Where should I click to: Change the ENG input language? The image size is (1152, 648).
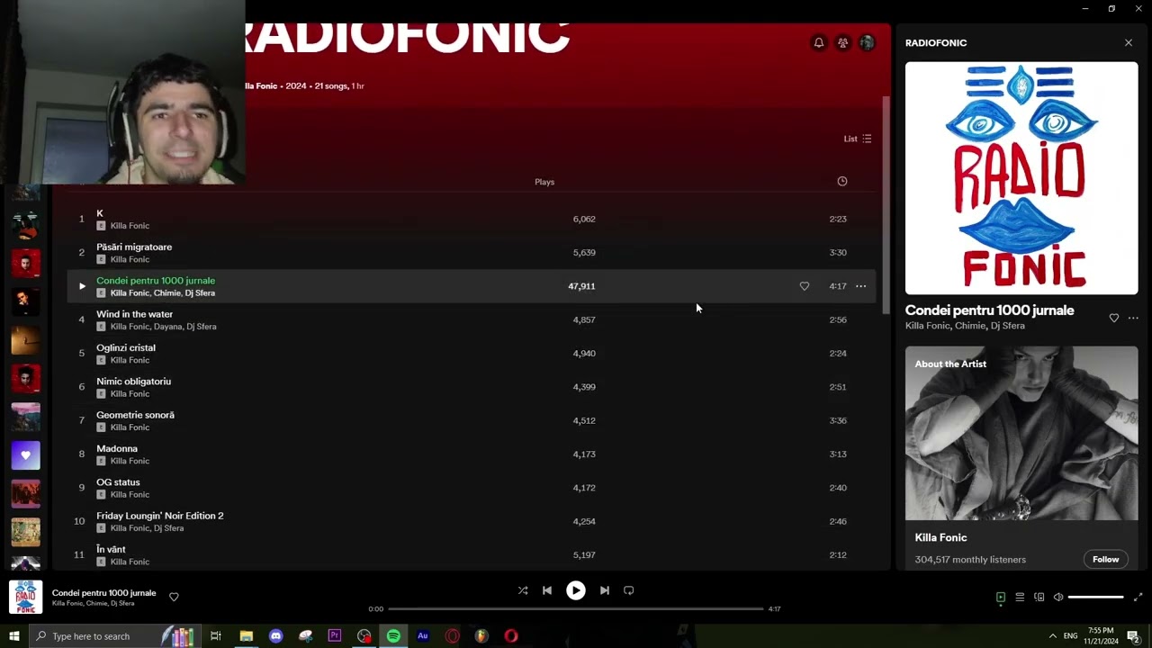click(x=1070, y=636)
